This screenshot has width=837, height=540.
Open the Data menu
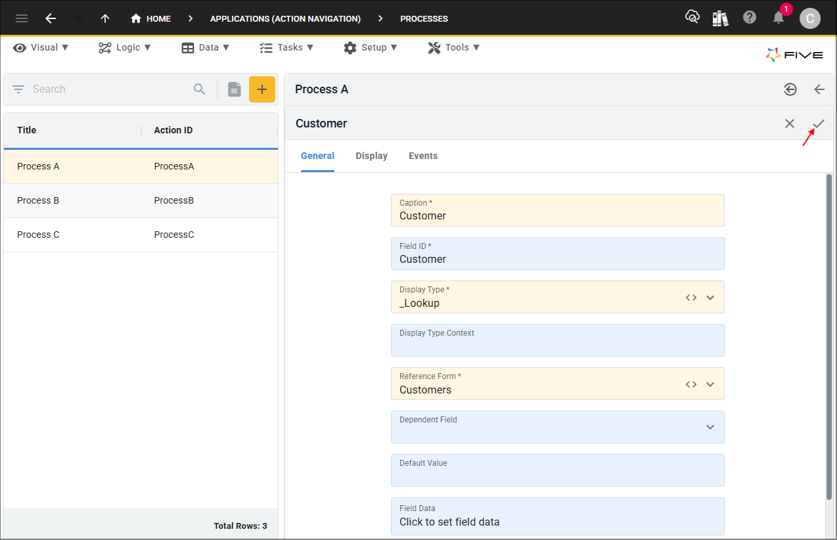[x=206, y=47]
